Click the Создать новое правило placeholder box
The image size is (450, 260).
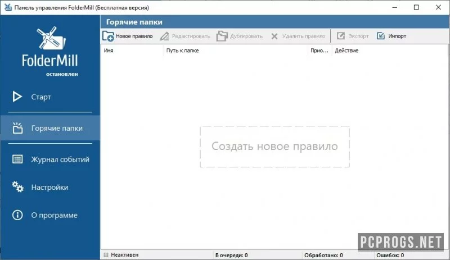click(274, 146)
